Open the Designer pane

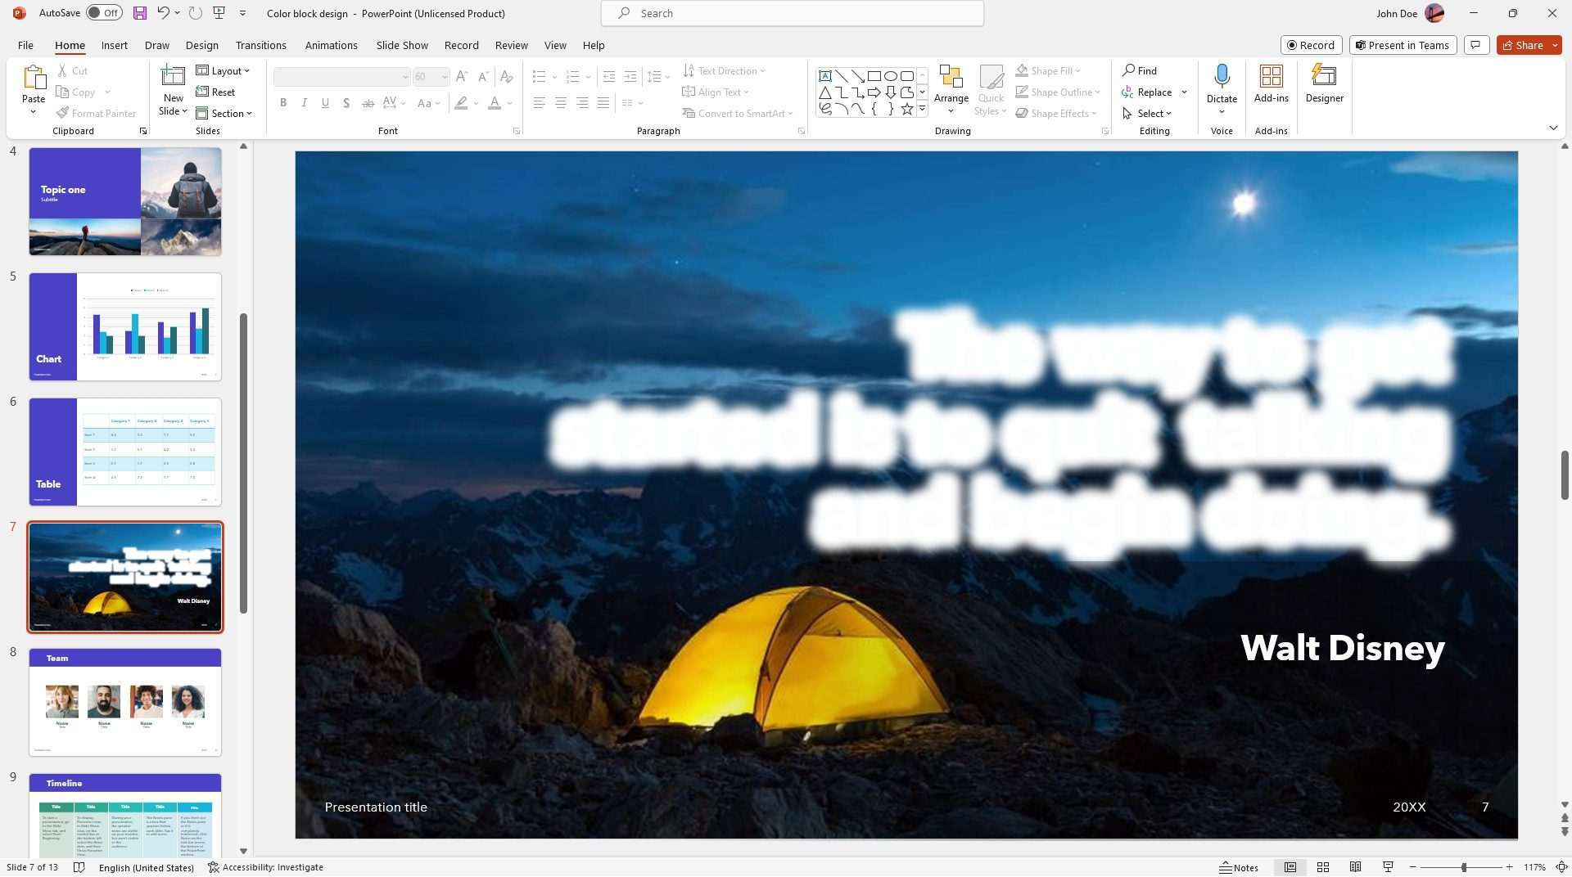[1324, 76]
